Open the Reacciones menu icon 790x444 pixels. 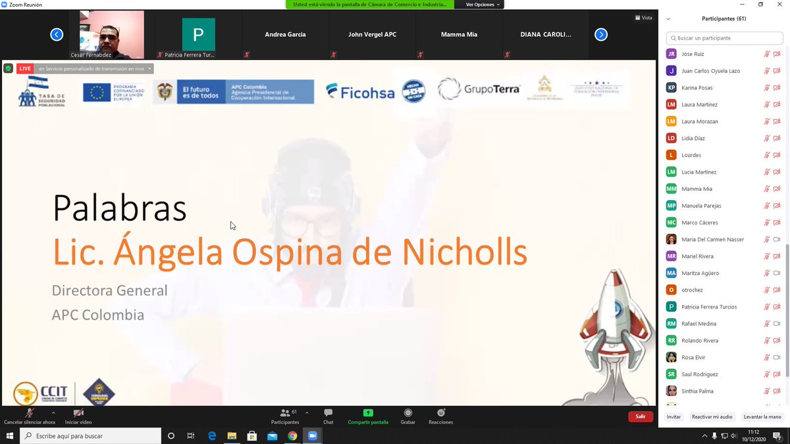(x=440, y=413)
